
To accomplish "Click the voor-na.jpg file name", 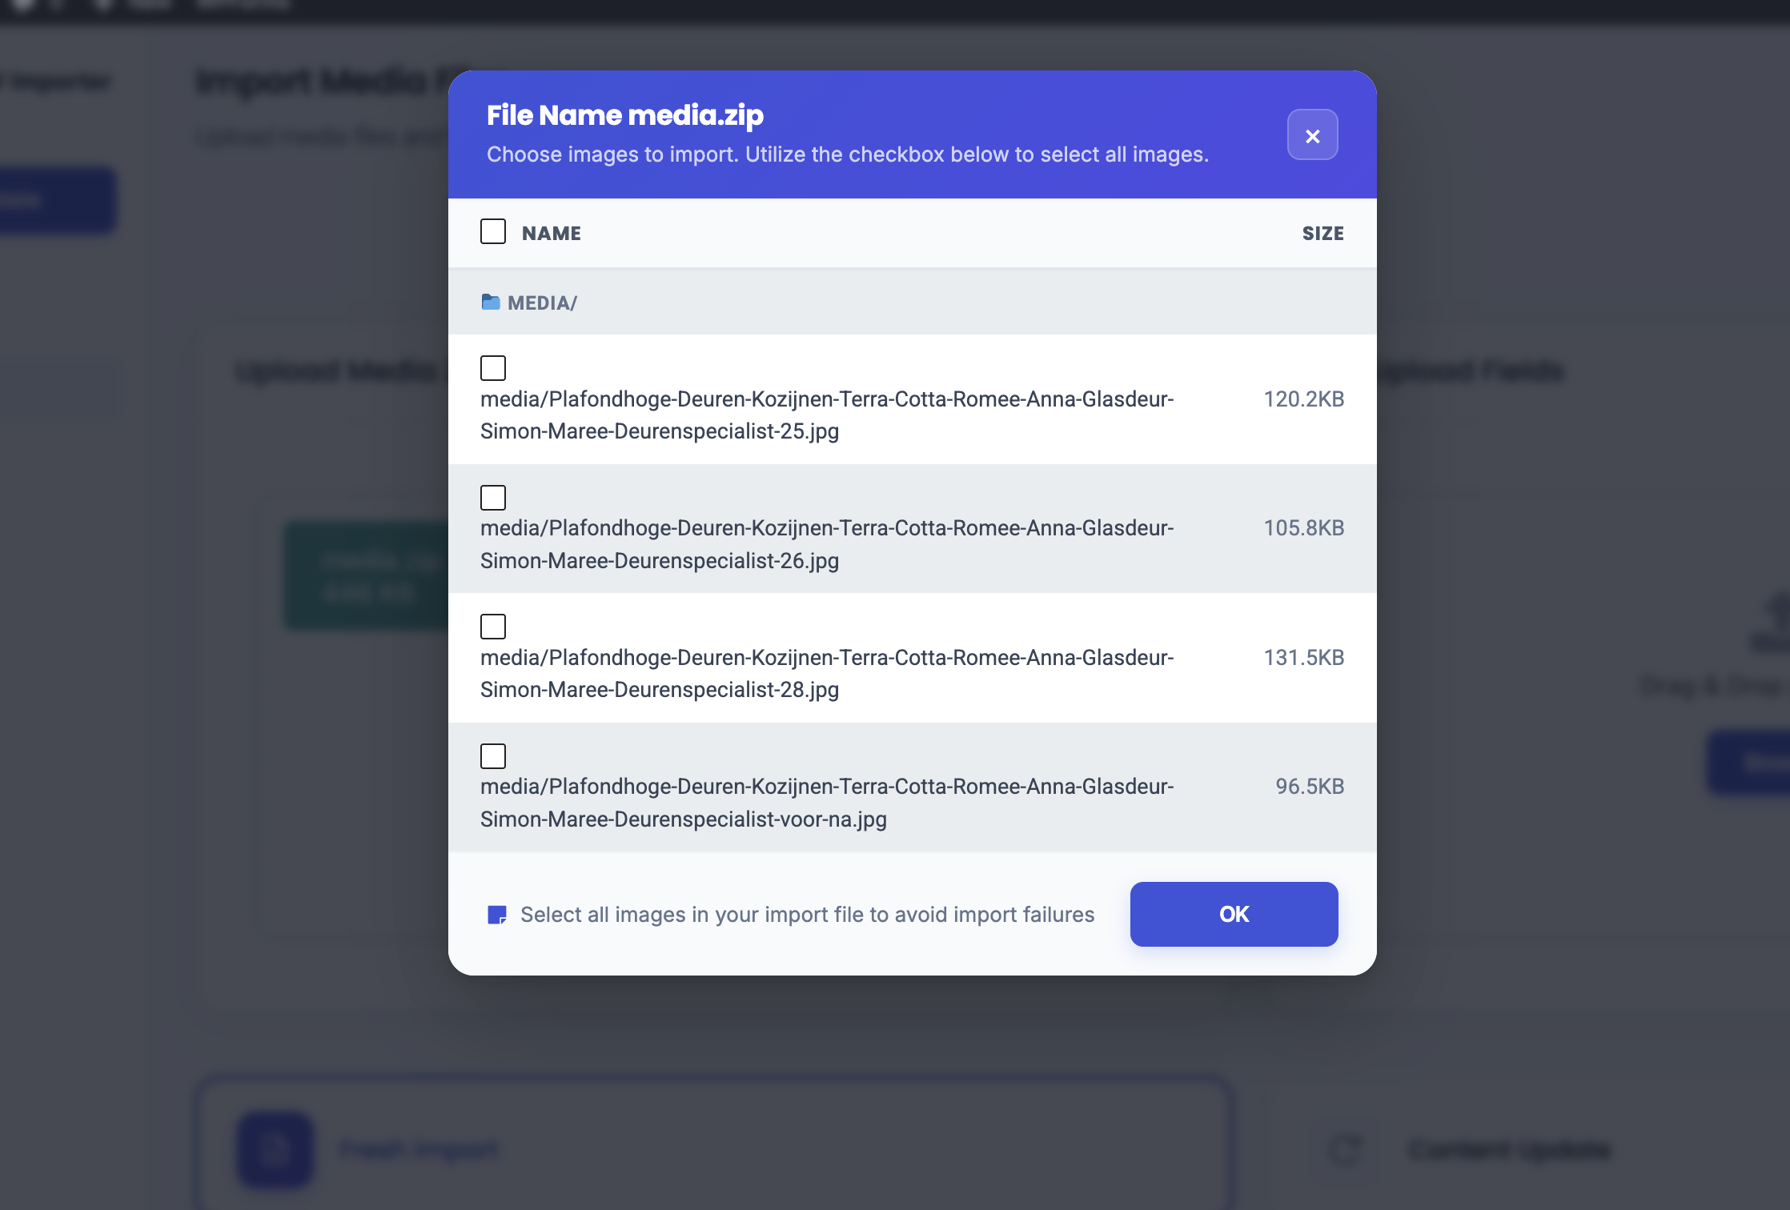I will (x=827, y=803).
